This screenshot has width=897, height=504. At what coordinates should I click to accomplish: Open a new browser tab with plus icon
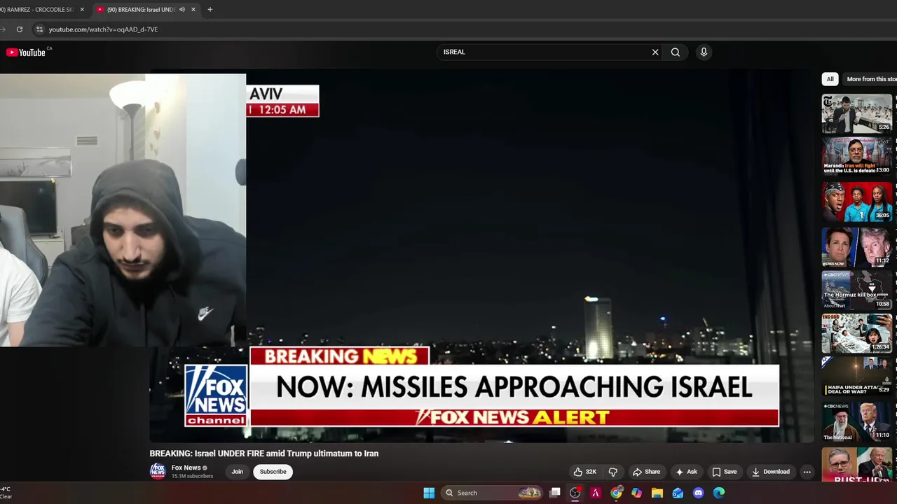point(210,9)
